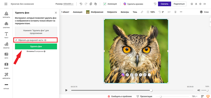Expand the collapsed right side panel
The height and width of the screenshot is (98, 211).
(x=210, y=22)
